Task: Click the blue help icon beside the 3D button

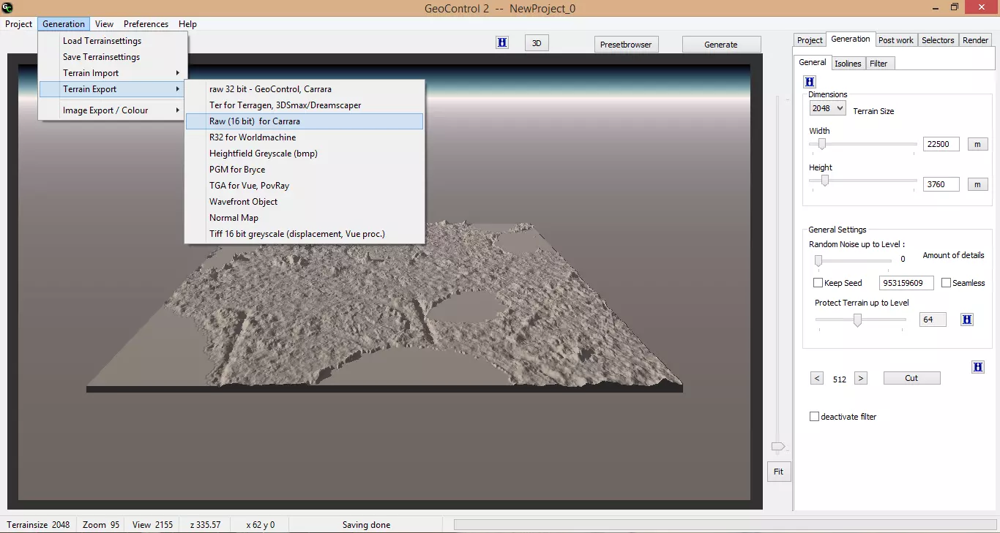Action: [502, 43]
